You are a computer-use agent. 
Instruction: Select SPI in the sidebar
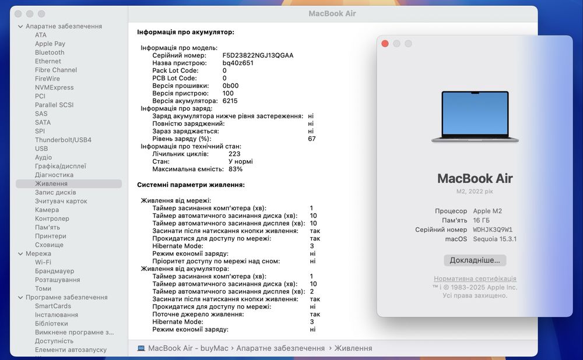40,131
